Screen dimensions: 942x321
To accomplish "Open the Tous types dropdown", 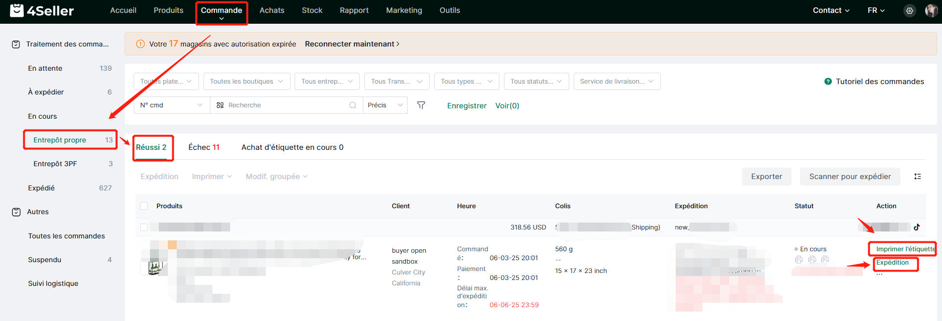I will (x=467, y=82).
